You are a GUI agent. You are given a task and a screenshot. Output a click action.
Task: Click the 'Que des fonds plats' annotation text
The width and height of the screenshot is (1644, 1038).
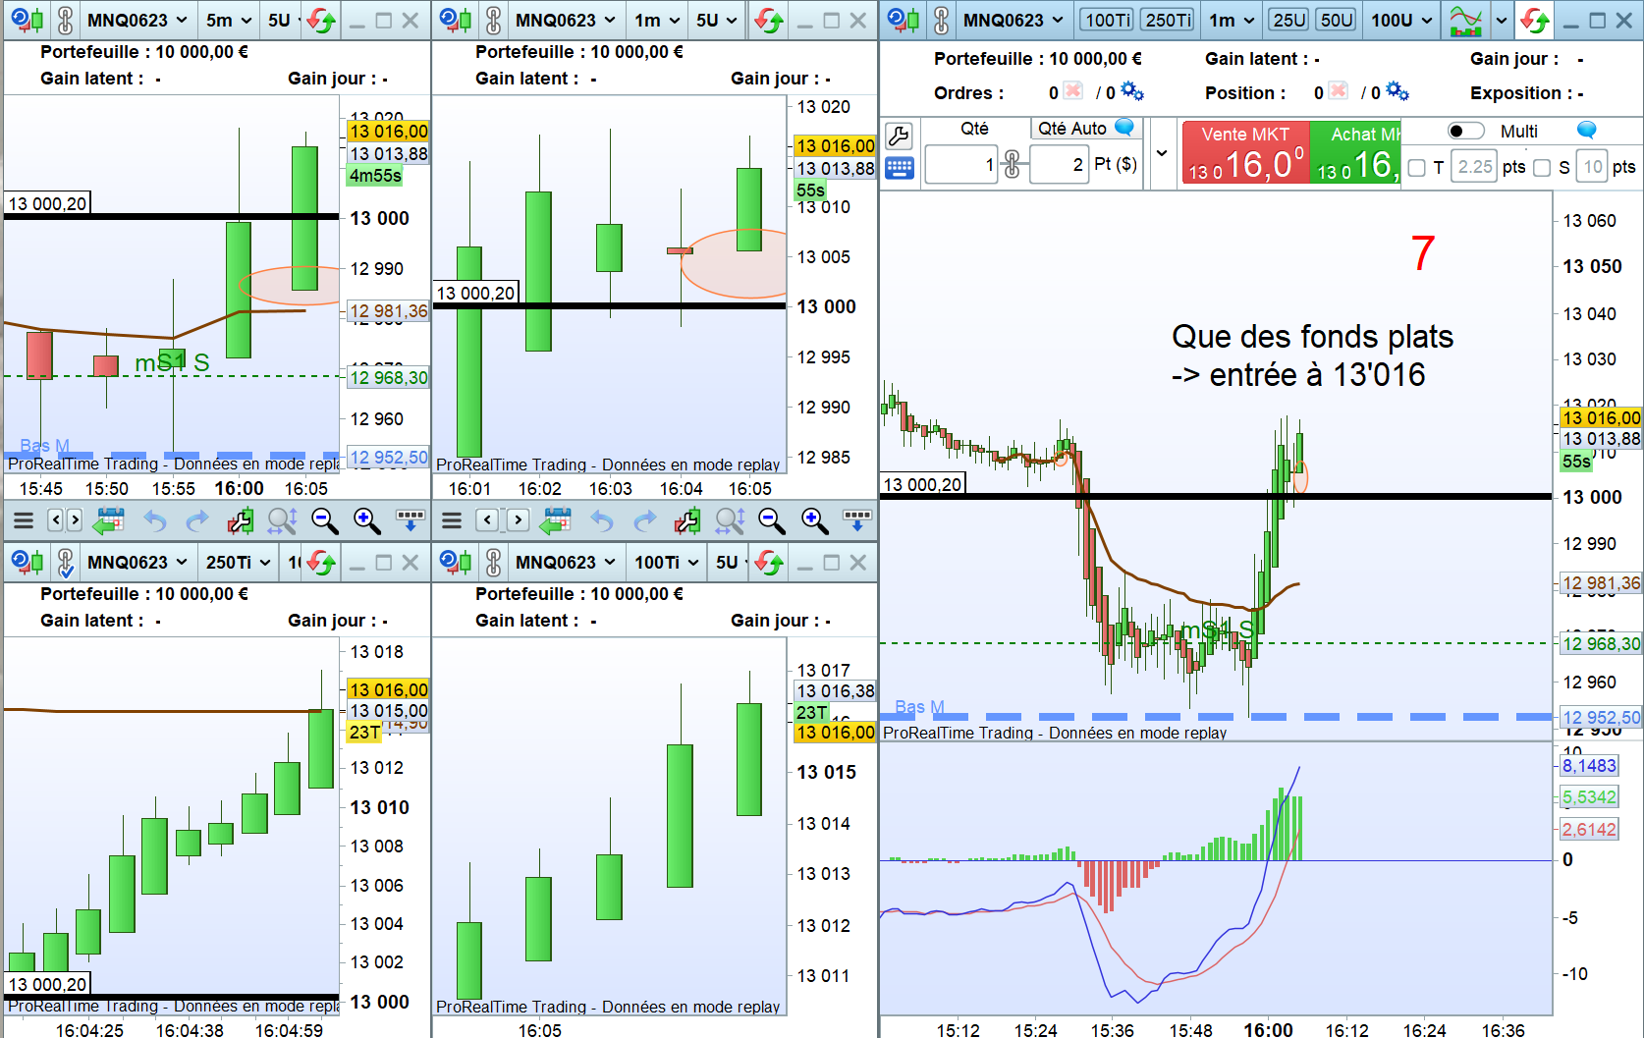click(x=1312, y=337)
